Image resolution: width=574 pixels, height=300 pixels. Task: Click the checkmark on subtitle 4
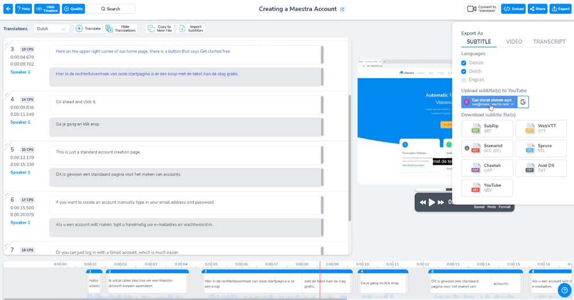pyautogui.click(x=7, y=95)
